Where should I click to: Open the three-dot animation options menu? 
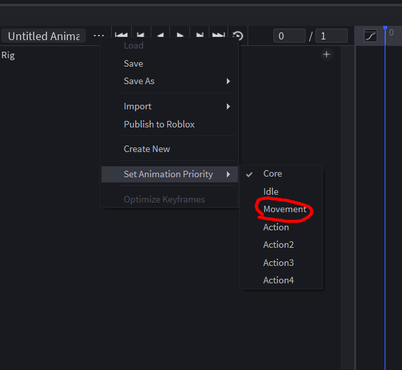click(99, 36)
